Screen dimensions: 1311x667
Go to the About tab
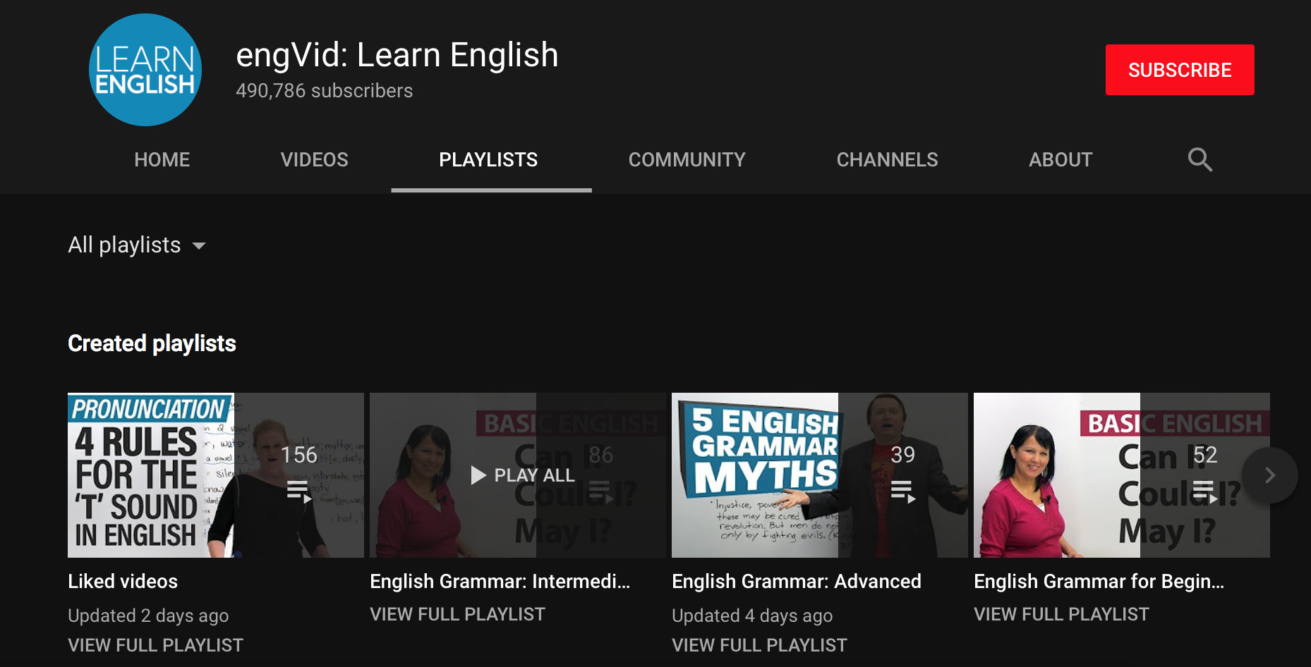tap(1061, 160)
